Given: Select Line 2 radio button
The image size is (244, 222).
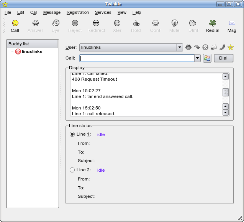Looking at the screenshot, I should pyautogui.click(x=72, y=170).
